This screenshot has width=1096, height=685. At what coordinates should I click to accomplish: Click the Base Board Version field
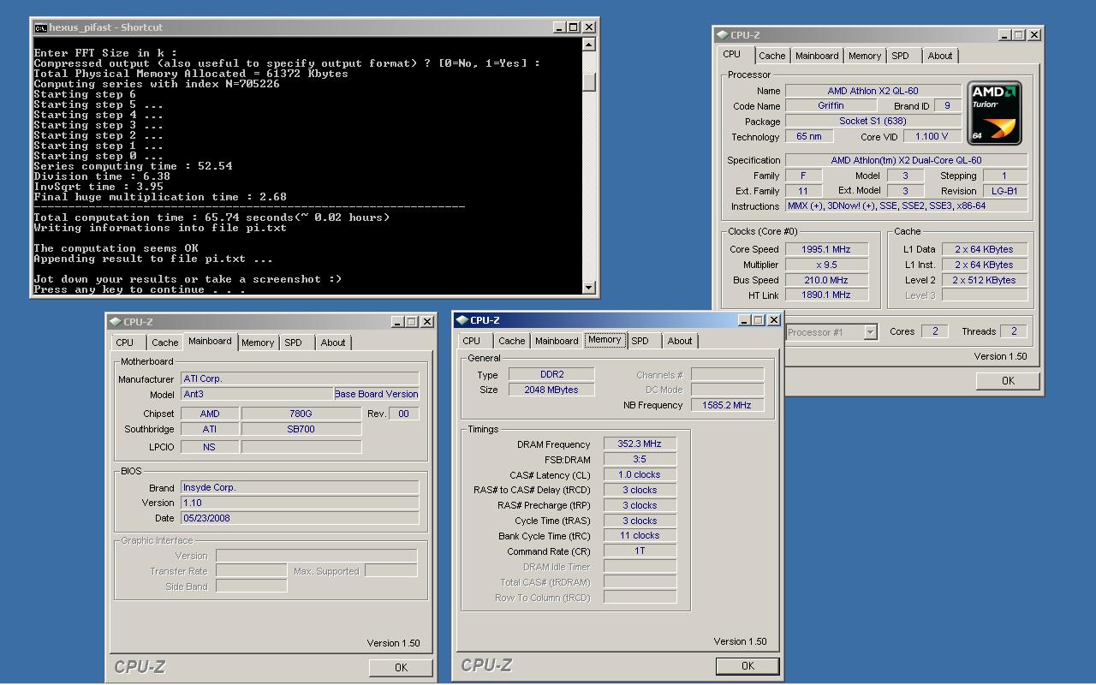tap(376, 394)
